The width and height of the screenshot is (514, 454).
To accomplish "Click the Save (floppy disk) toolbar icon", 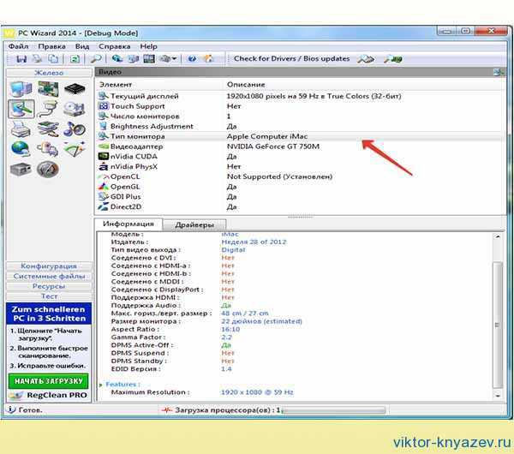I will [21, 59].
